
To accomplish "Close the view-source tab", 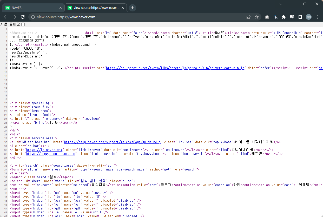I will (x=123, y=8).
